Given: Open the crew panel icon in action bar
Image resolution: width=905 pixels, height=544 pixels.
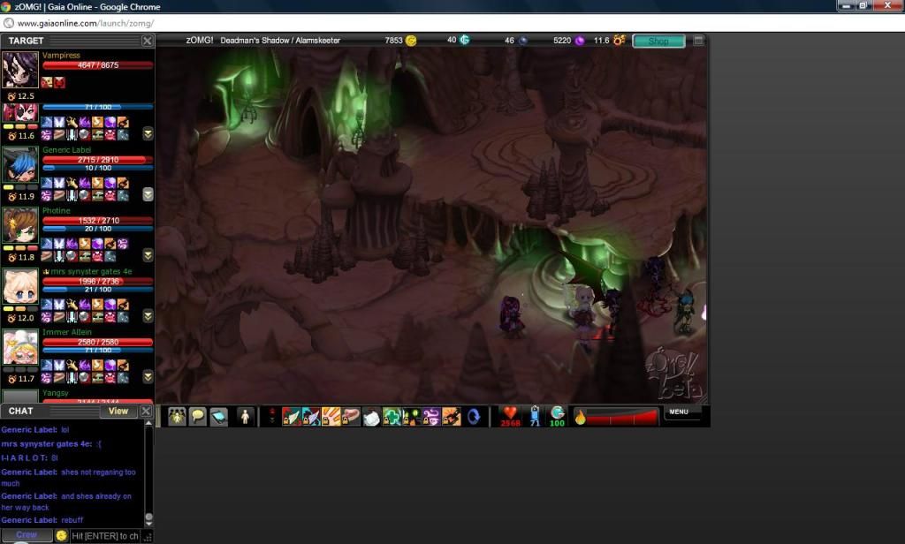Looking at the screenshot, I should [177, 417].
